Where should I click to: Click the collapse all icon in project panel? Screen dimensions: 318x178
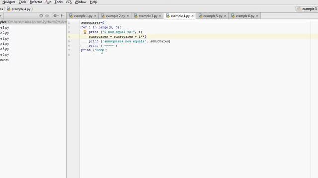click(x=47, y=16)
